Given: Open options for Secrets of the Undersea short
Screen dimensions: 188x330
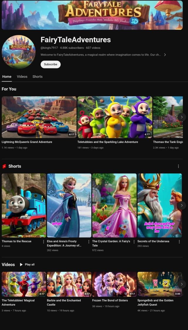Looking at the screenshot, I should tap(179, 241).
